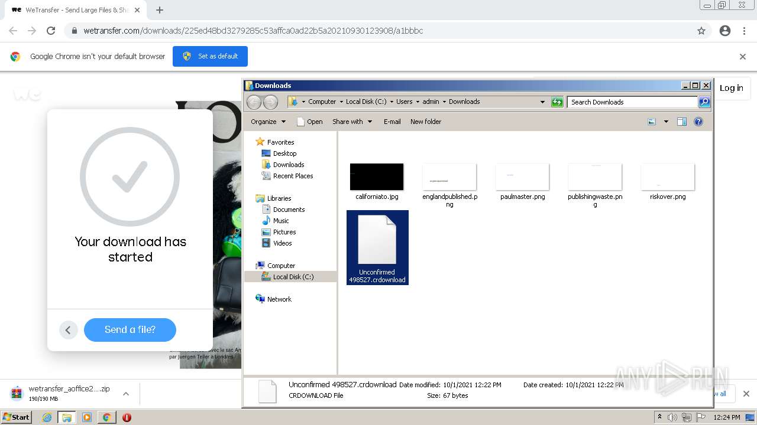Bookmark this page with the star icon
757x425 pixels.
point(701,31)
